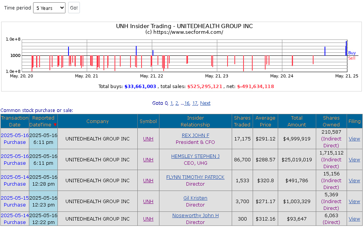Open UNH symbol link in REX JOHN F row
This screenshot has height=227, width=363.
(148, 139)
